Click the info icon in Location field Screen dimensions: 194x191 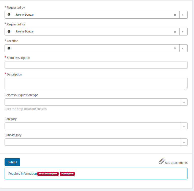click(9, 48)
